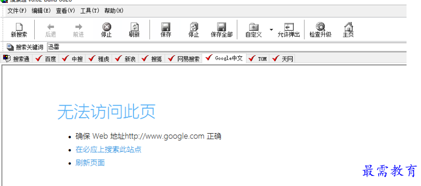Open the 查看(V) menu
The image size is (421, 186).
65,11
